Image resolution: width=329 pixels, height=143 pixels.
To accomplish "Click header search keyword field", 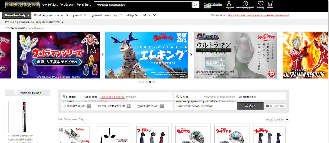I will (x=143, y=5).
